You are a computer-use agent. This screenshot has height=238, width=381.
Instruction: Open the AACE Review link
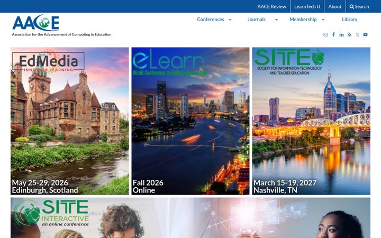(x=271, y=6)
